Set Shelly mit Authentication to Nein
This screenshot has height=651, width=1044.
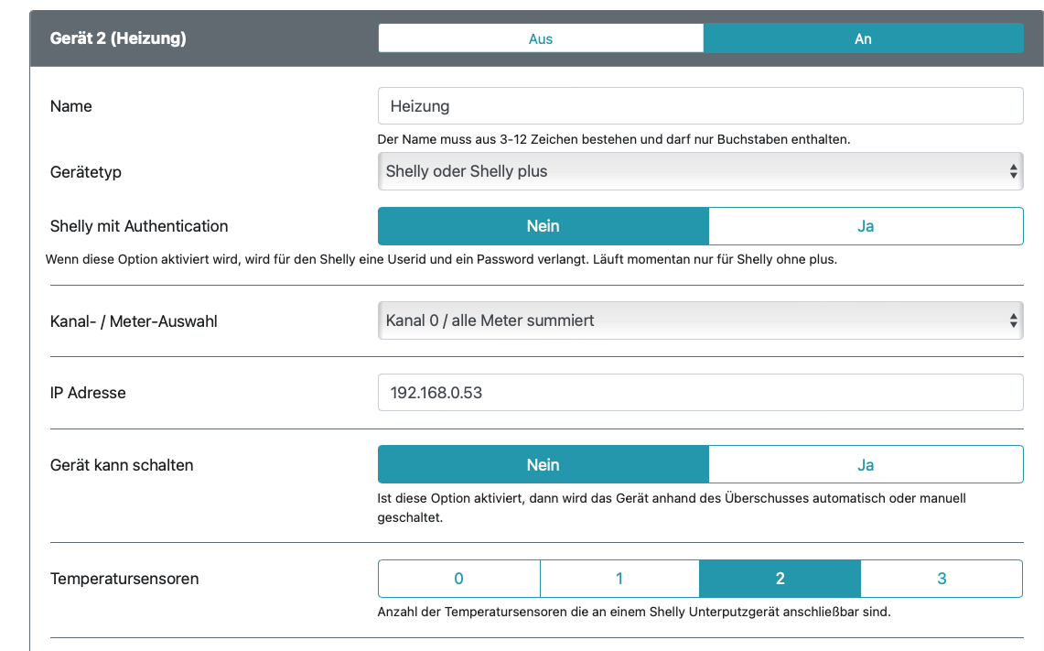coord(543,226)
